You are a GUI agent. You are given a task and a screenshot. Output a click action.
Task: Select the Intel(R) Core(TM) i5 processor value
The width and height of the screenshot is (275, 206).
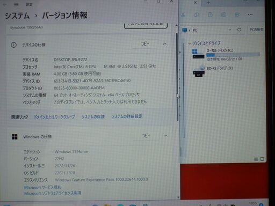(x=105, y=67)
